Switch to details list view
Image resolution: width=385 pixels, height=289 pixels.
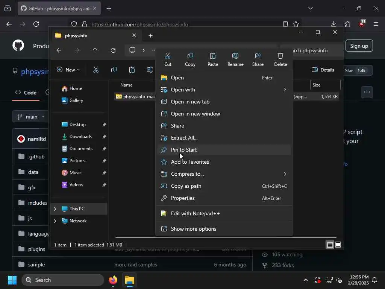[x=330, y=245]
